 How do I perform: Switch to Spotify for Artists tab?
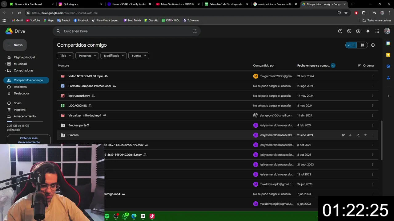click(130, 4)
